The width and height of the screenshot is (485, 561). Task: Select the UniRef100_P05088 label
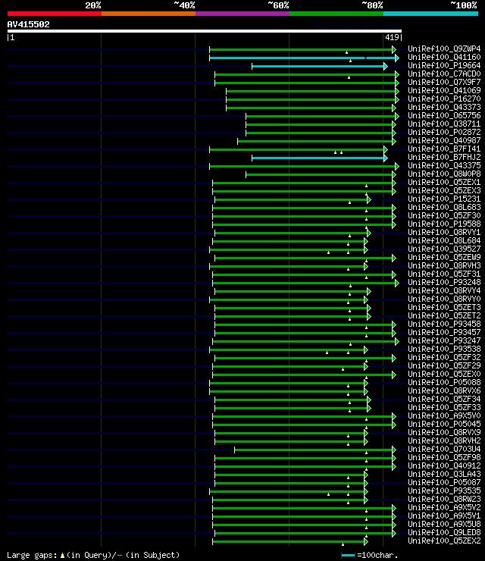(x=444, y=383)
